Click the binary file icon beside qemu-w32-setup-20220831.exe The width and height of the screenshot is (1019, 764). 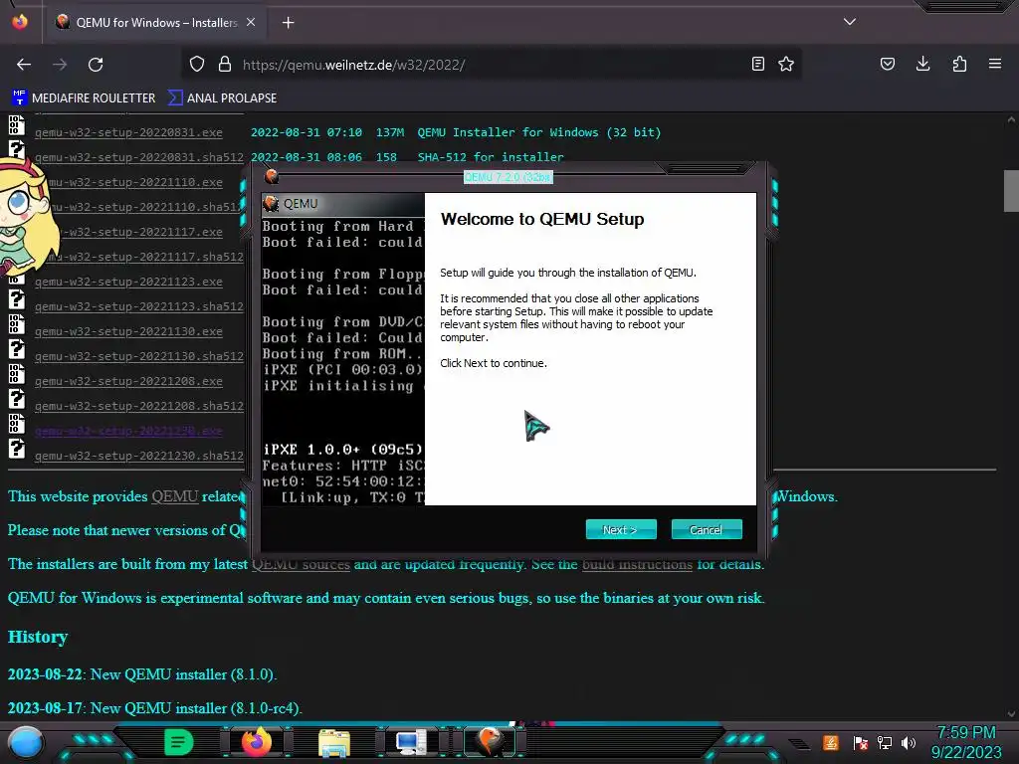(x=17, y=124)
